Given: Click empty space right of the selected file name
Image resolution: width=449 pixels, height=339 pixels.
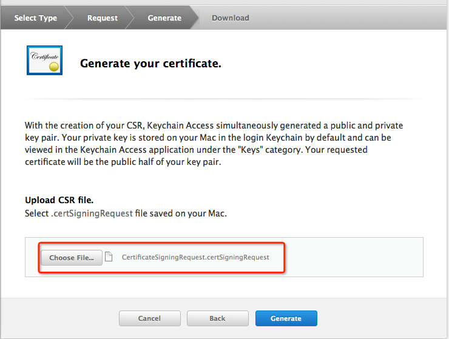Looking at the screenshot, I should click(x=352, y=257).
